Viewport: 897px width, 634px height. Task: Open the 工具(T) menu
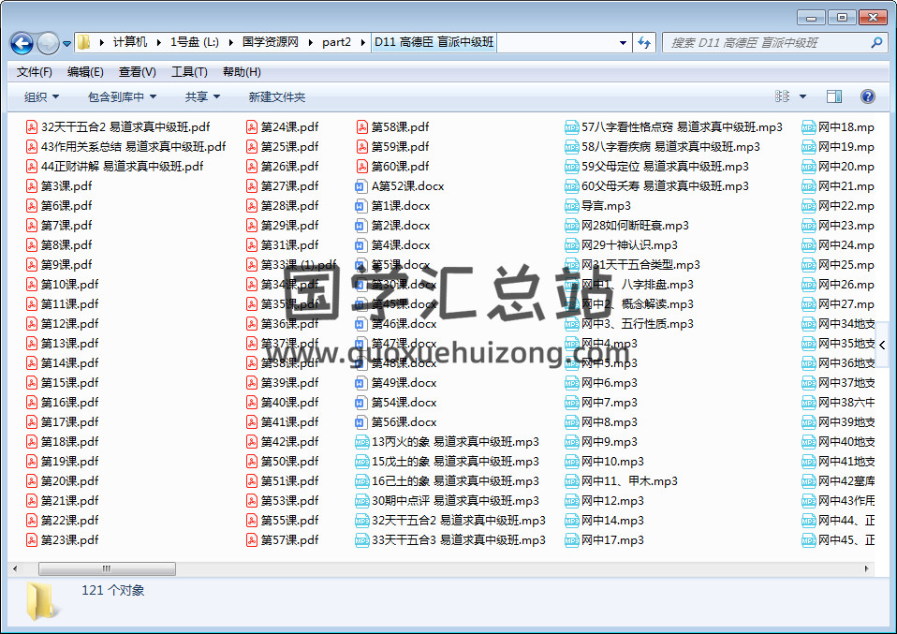click(189, 72)
